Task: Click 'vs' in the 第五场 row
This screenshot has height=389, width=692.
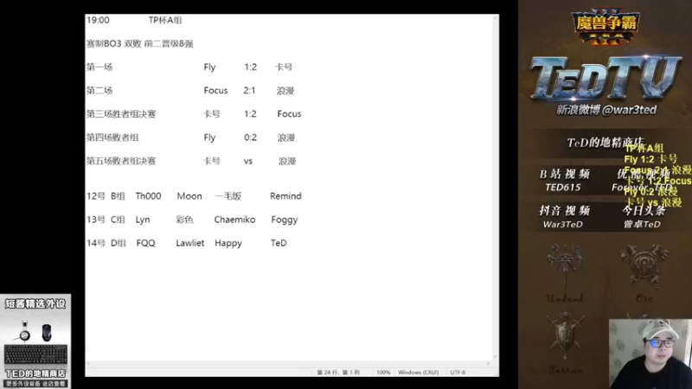Action: click(x=248, y=161)
